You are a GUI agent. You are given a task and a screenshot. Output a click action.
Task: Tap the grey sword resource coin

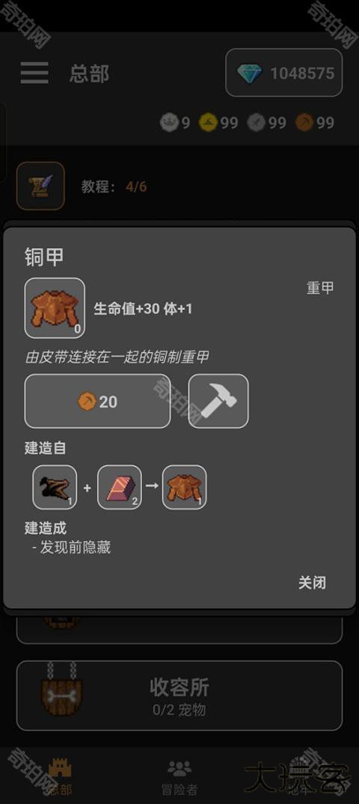[x=266, y=123]
